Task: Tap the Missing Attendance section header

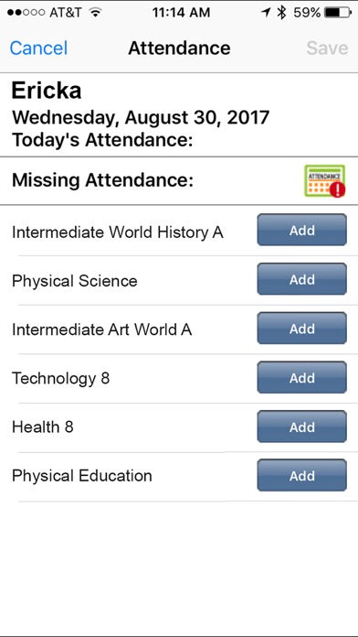Action: [102, 181]
